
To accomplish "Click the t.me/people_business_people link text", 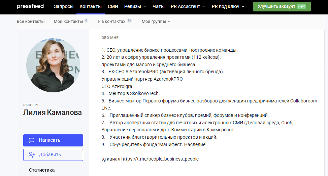I will [160, 159].
